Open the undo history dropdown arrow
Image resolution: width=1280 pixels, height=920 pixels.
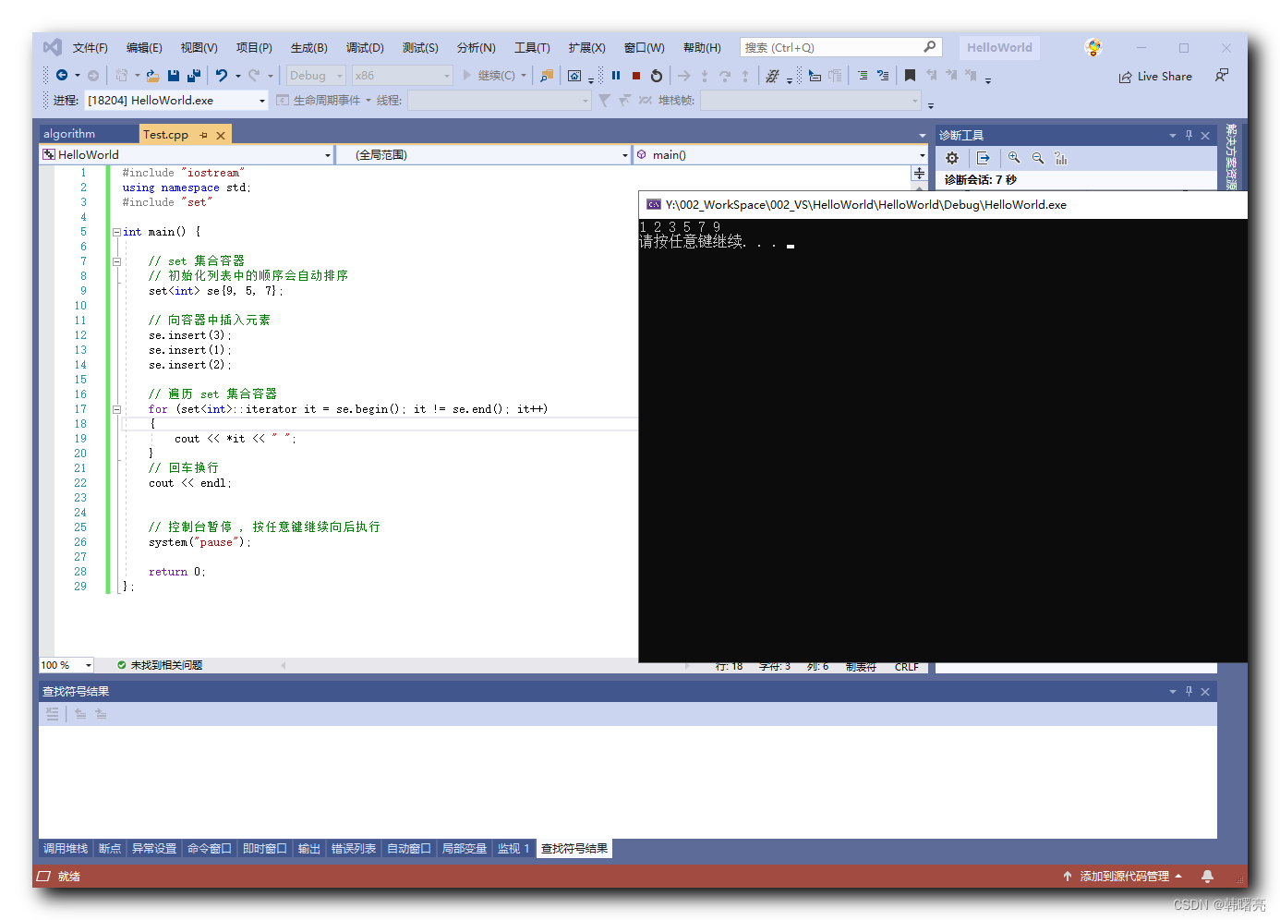click(237, 76)
